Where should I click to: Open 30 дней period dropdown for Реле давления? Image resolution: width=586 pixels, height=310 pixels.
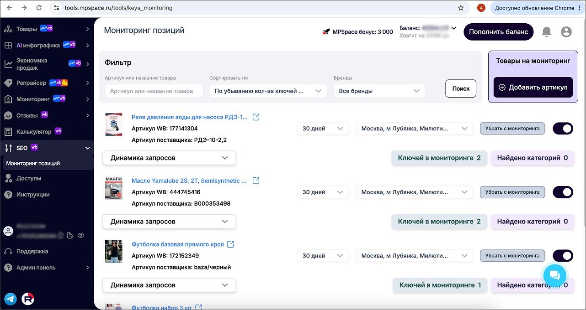323,129
